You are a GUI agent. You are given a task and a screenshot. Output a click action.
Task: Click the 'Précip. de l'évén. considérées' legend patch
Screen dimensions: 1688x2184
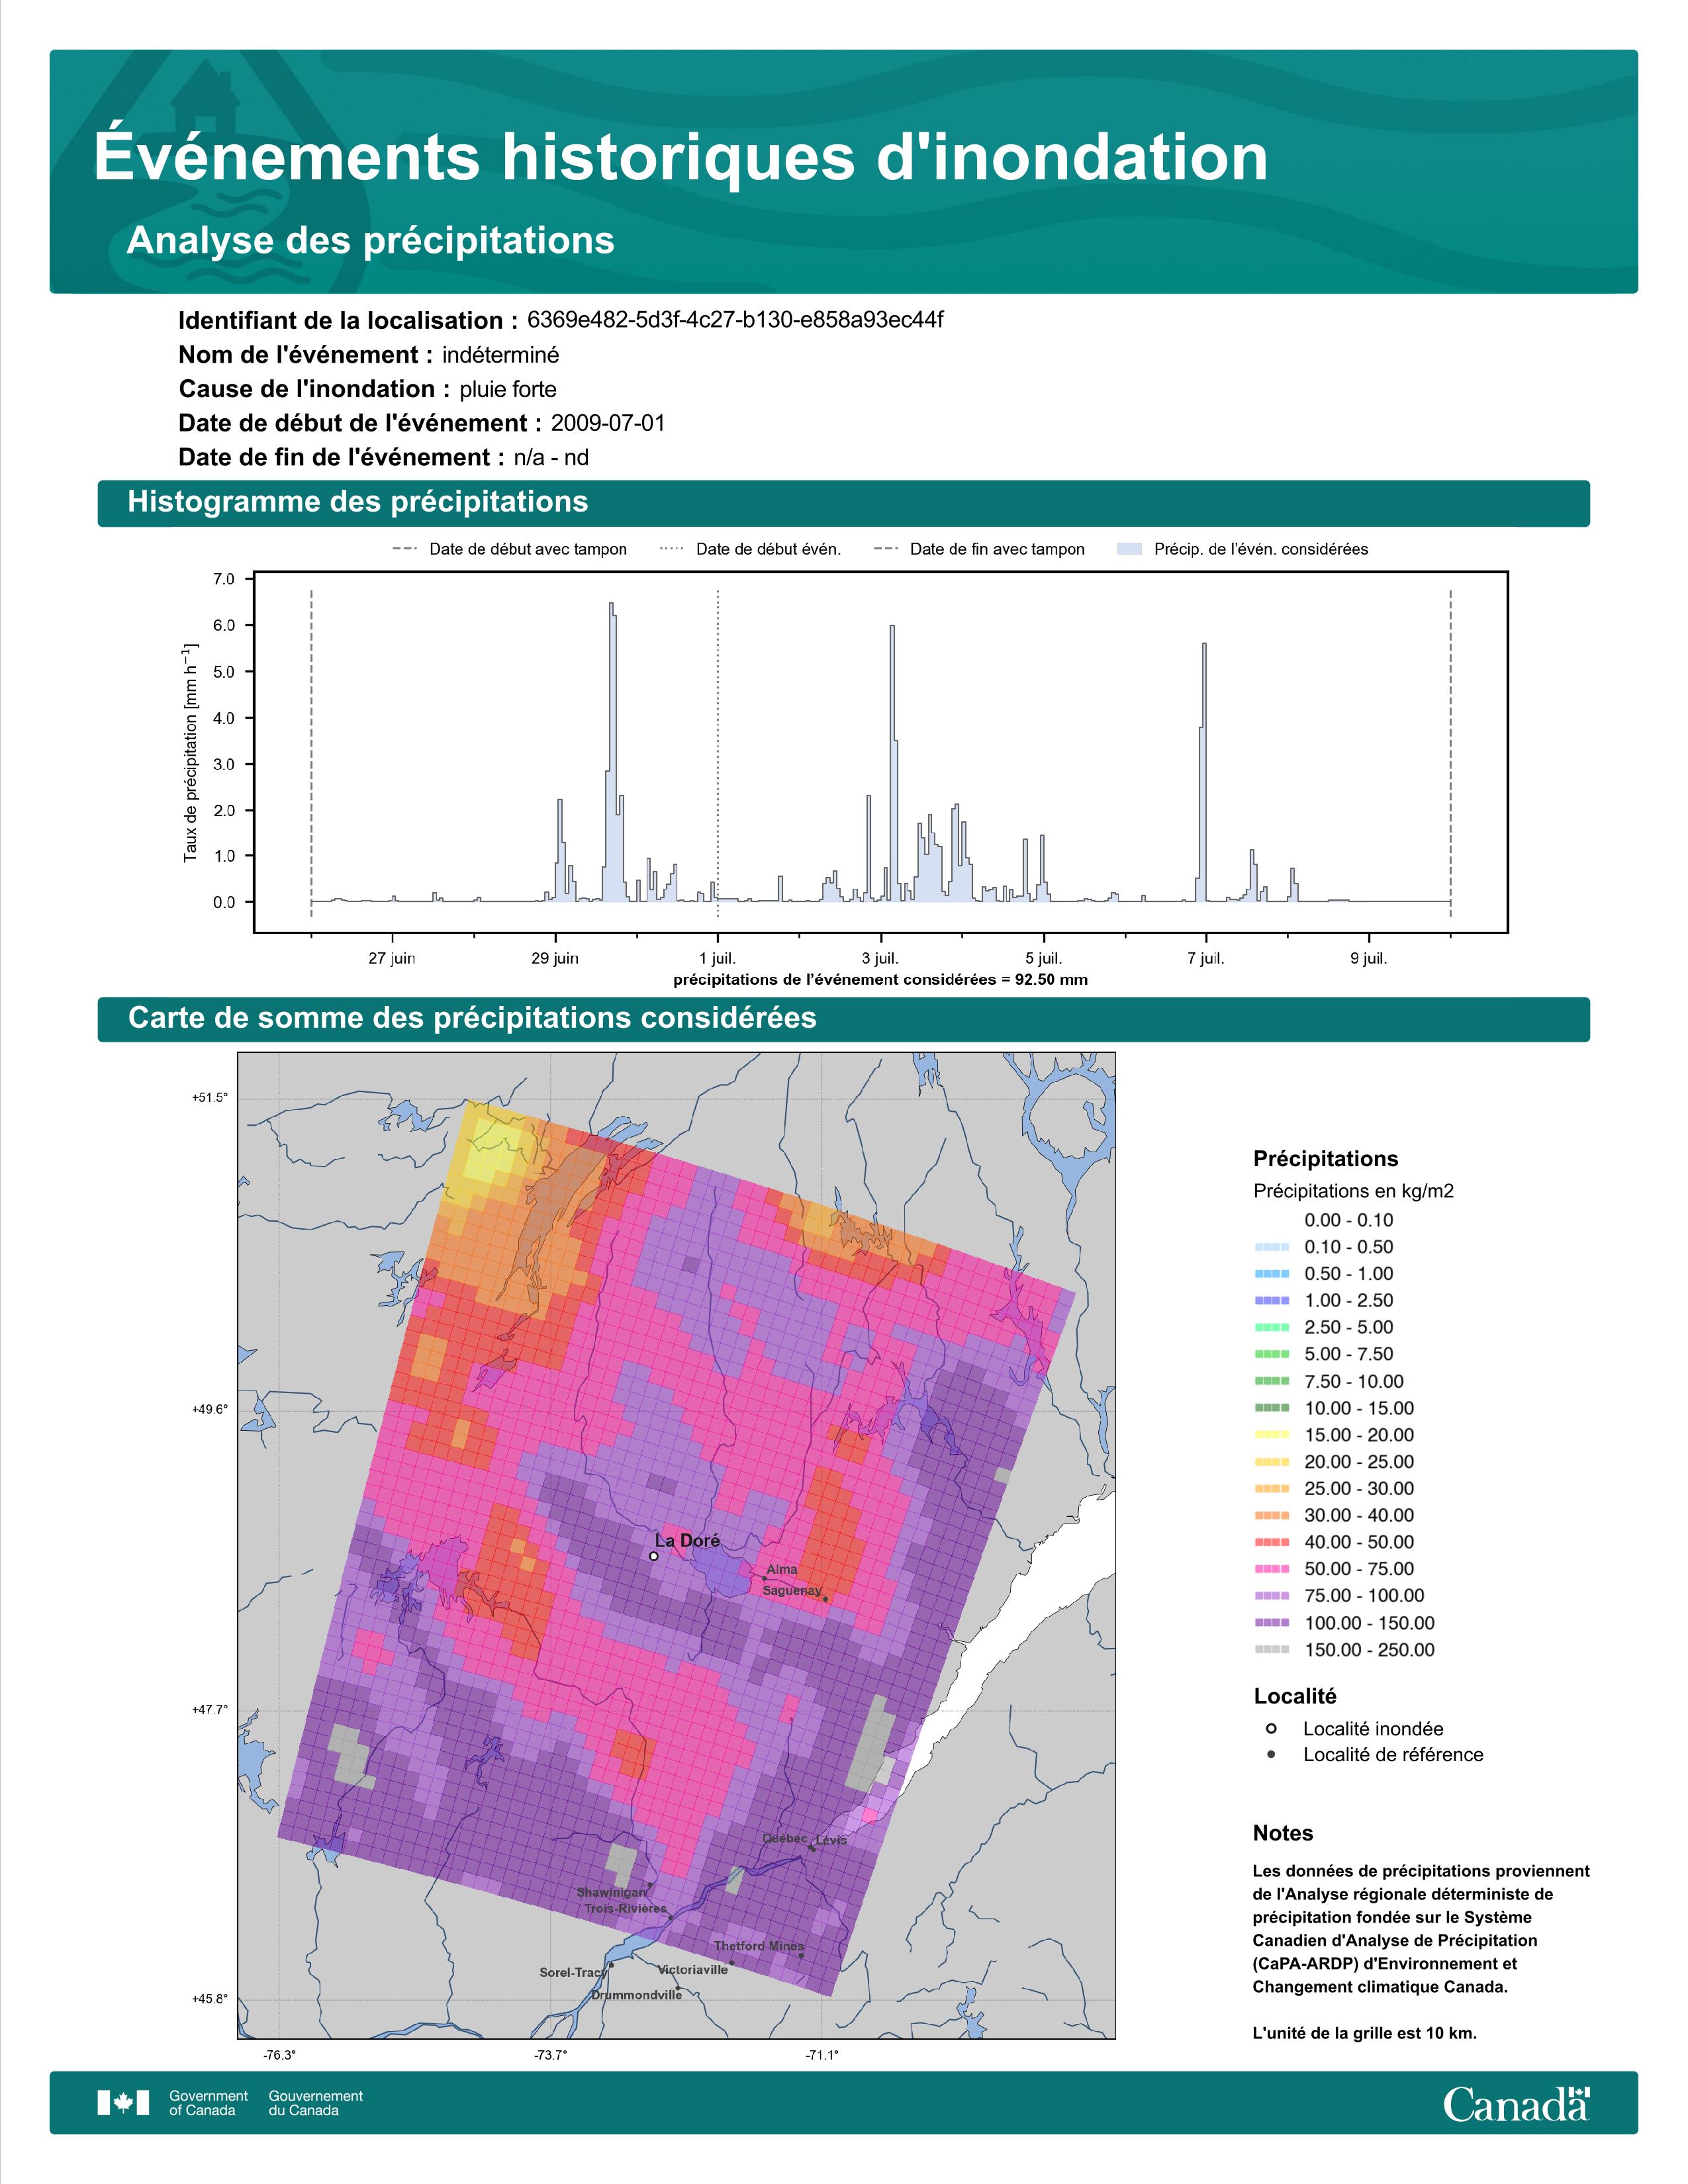tap(1129, 549)
